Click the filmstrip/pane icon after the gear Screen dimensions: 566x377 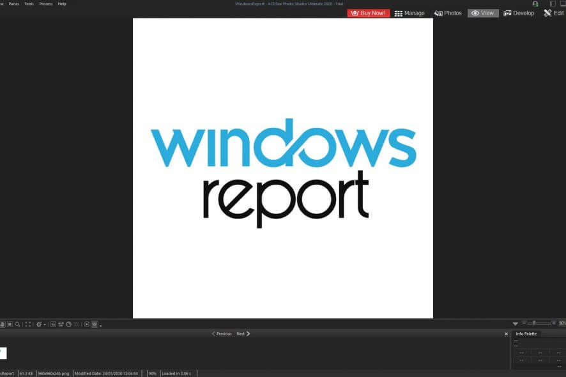(53, 324)
